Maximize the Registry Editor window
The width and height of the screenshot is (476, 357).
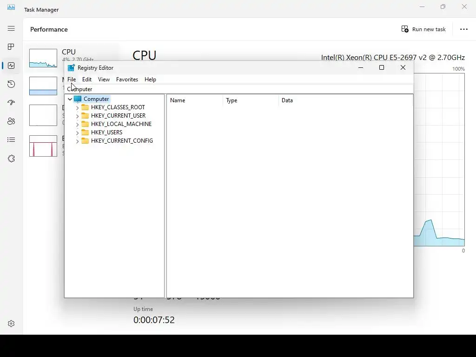coord(382,67)
